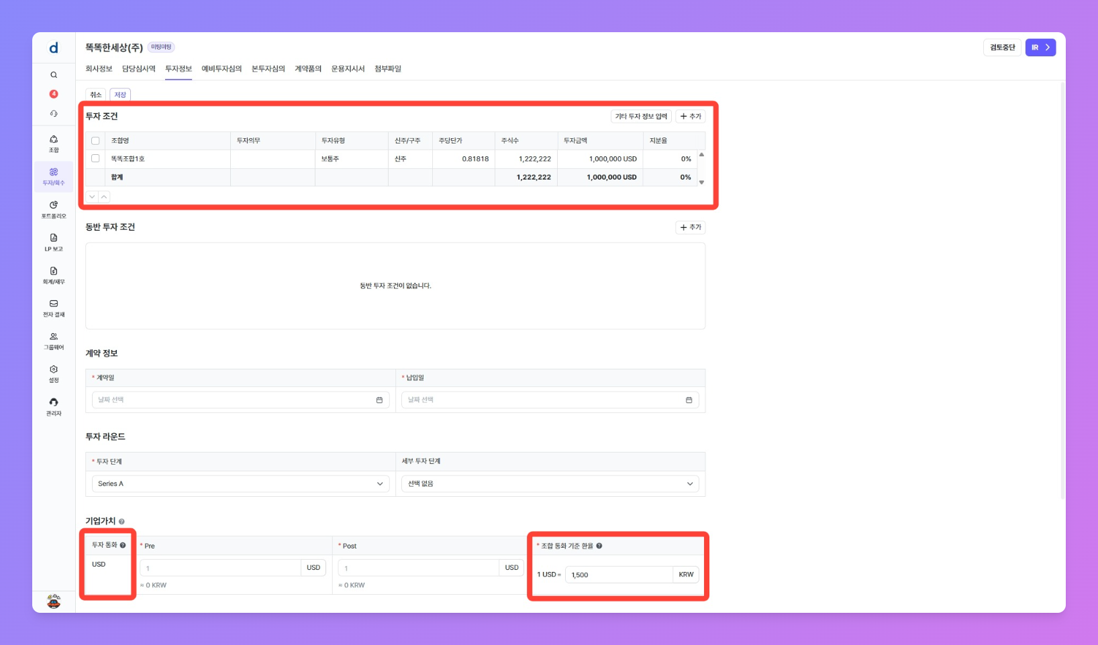This screenshot has height=645, width=1098.
Task: Click the main page vertical scrollbar
Action: pos(1062,291)
